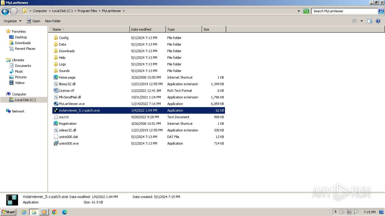Select the MlvSendMail.dll file icon
Screen dimensions: 385x216
(x=56, y=97)
